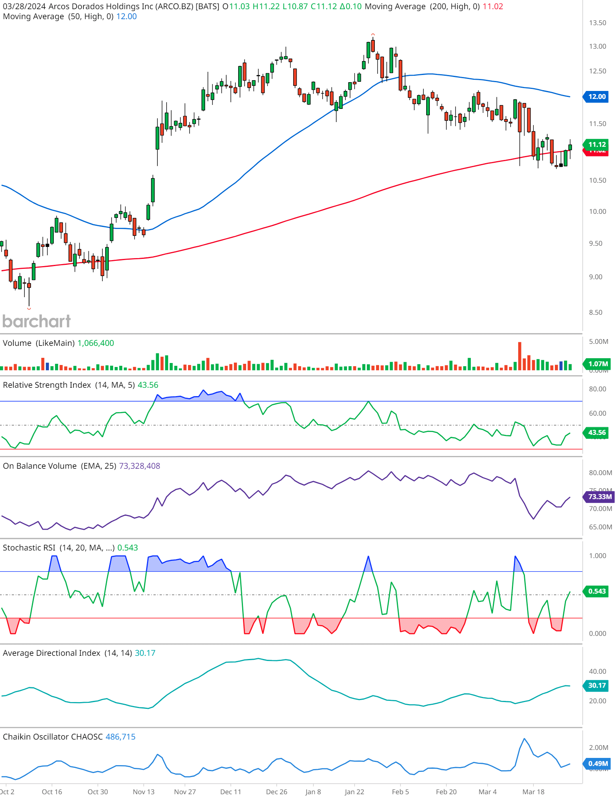Click the 'Oct 30' date label on time axis

click(98, 792)
